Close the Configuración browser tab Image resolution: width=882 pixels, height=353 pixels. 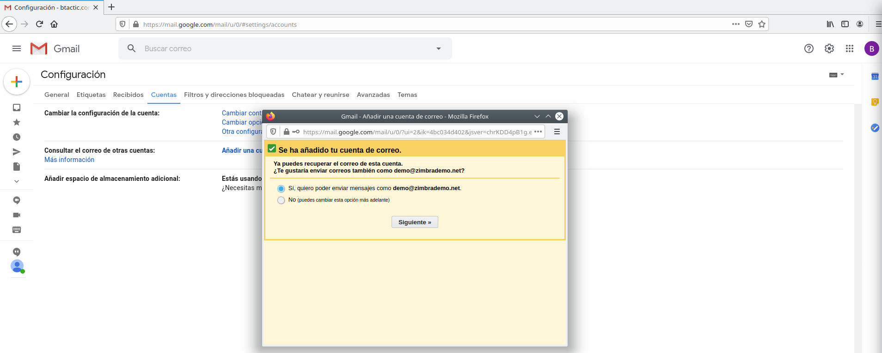(x=96, y=7)
